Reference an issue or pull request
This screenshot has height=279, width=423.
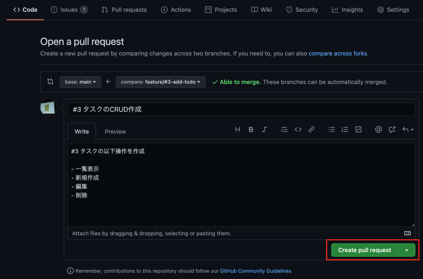(x=392, y=130)
